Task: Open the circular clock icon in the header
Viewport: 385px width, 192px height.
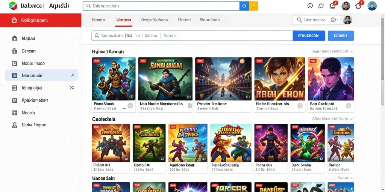Action: click(310, 6)
